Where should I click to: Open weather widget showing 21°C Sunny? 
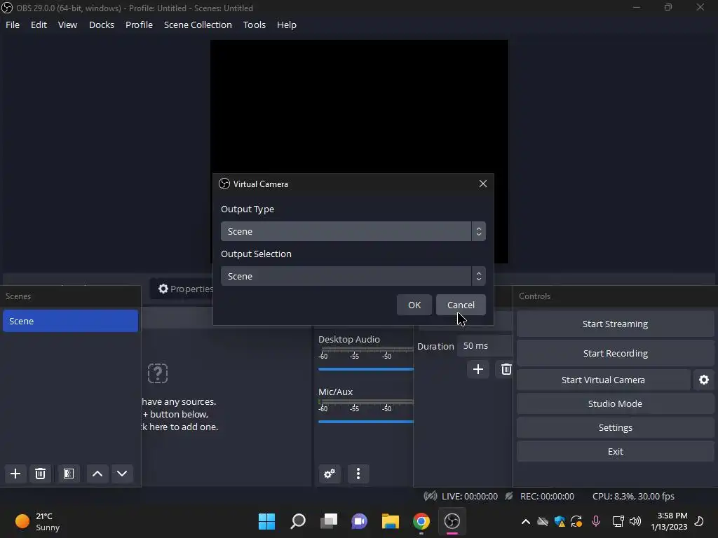point(38,521)
